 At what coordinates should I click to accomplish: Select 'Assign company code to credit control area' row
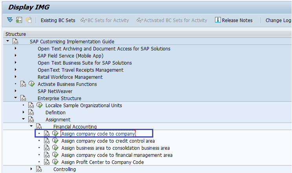tap(108, 141)
